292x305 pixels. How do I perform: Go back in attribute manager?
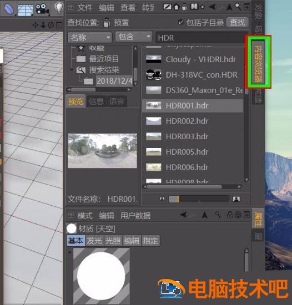coord(183,215)
